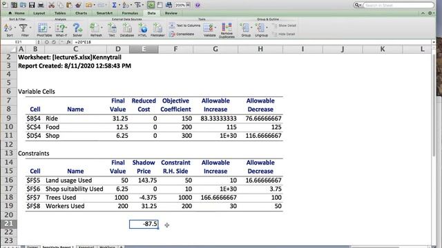Click the Trees Used shadow price -4.375
Image resolution: width=442 pixels, height=248 pixels.
(x=144, y=198)
